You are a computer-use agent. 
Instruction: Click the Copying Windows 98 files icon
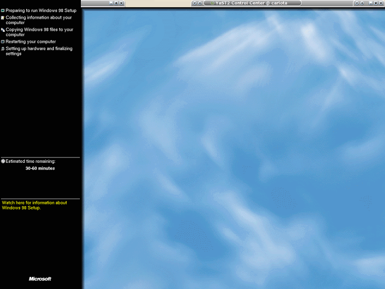click(3, 29)
